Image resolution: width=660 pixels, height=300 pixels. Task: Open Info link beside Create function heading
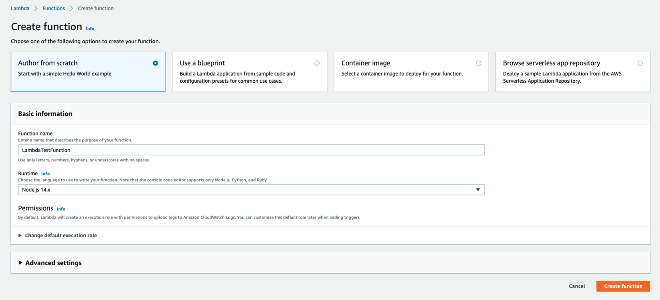pyautogui.click(x=90, y=29)
